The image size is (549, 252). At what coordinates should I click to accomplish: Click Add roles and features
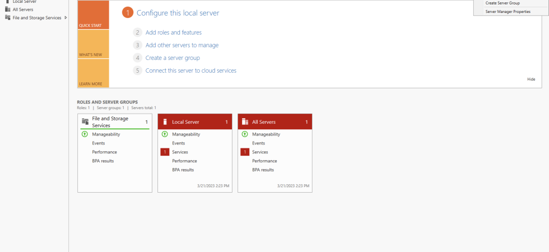pyautogui.click(x=174, y=32)
